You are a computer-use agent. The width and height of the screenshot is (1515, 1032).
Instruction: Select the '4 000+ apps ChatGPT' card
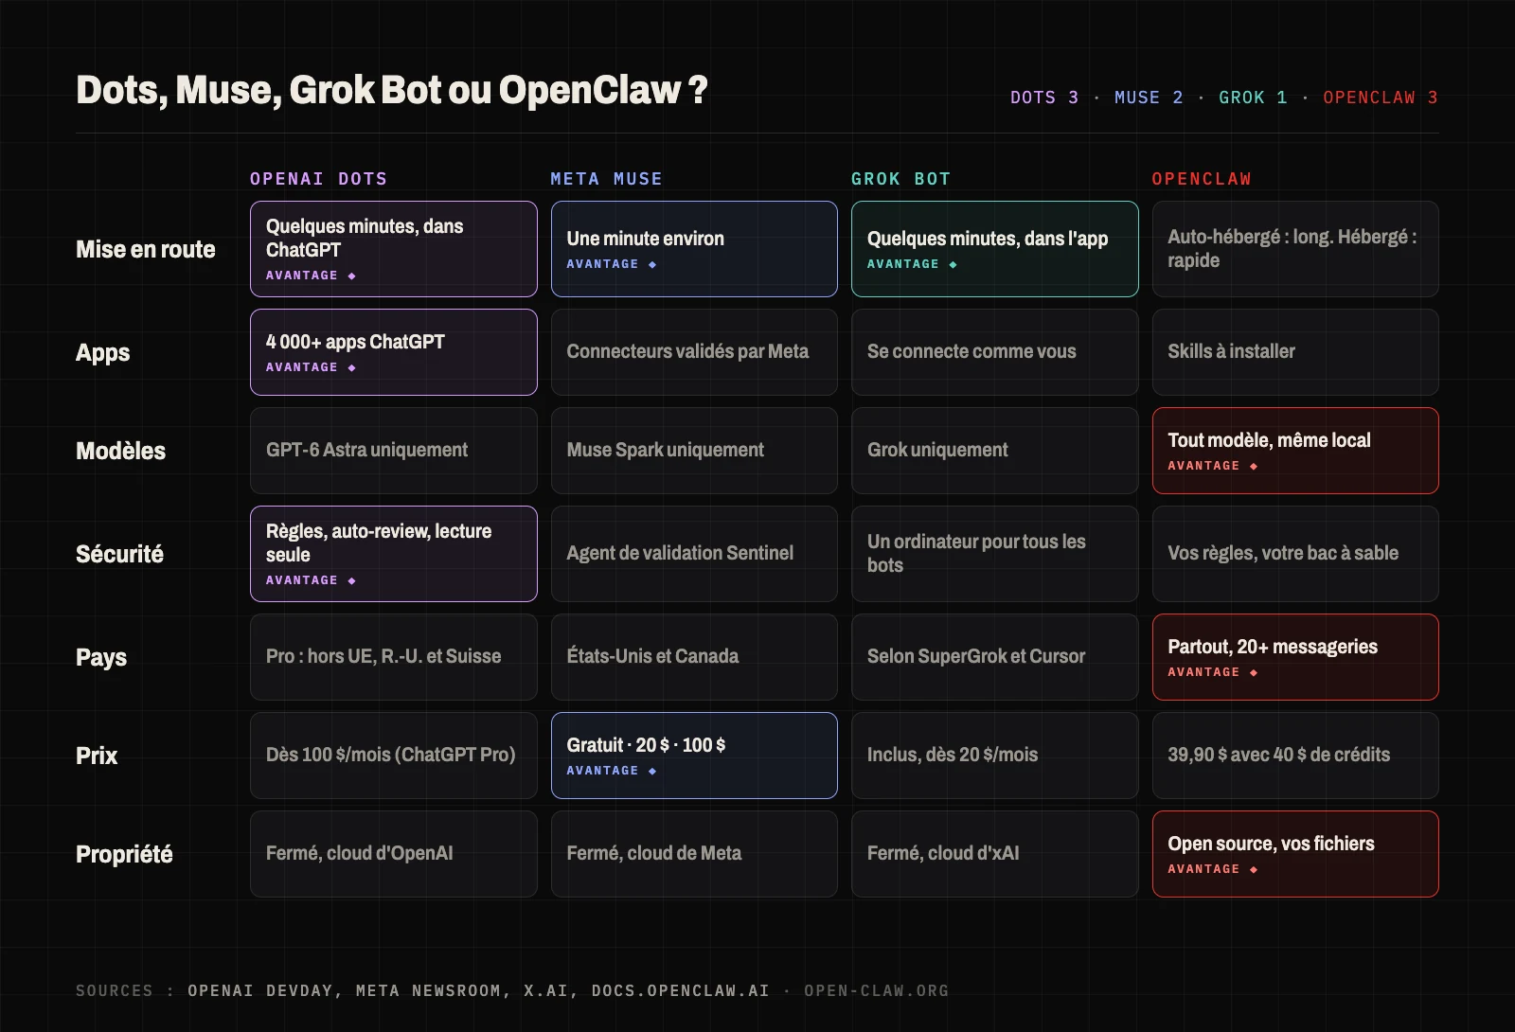point(394,352)
